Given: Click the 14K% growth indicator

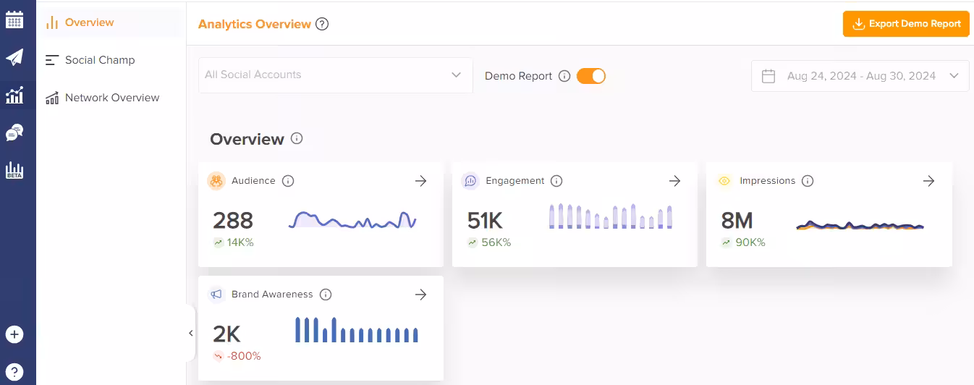Looking at the screenshot, I should point(234,242).
